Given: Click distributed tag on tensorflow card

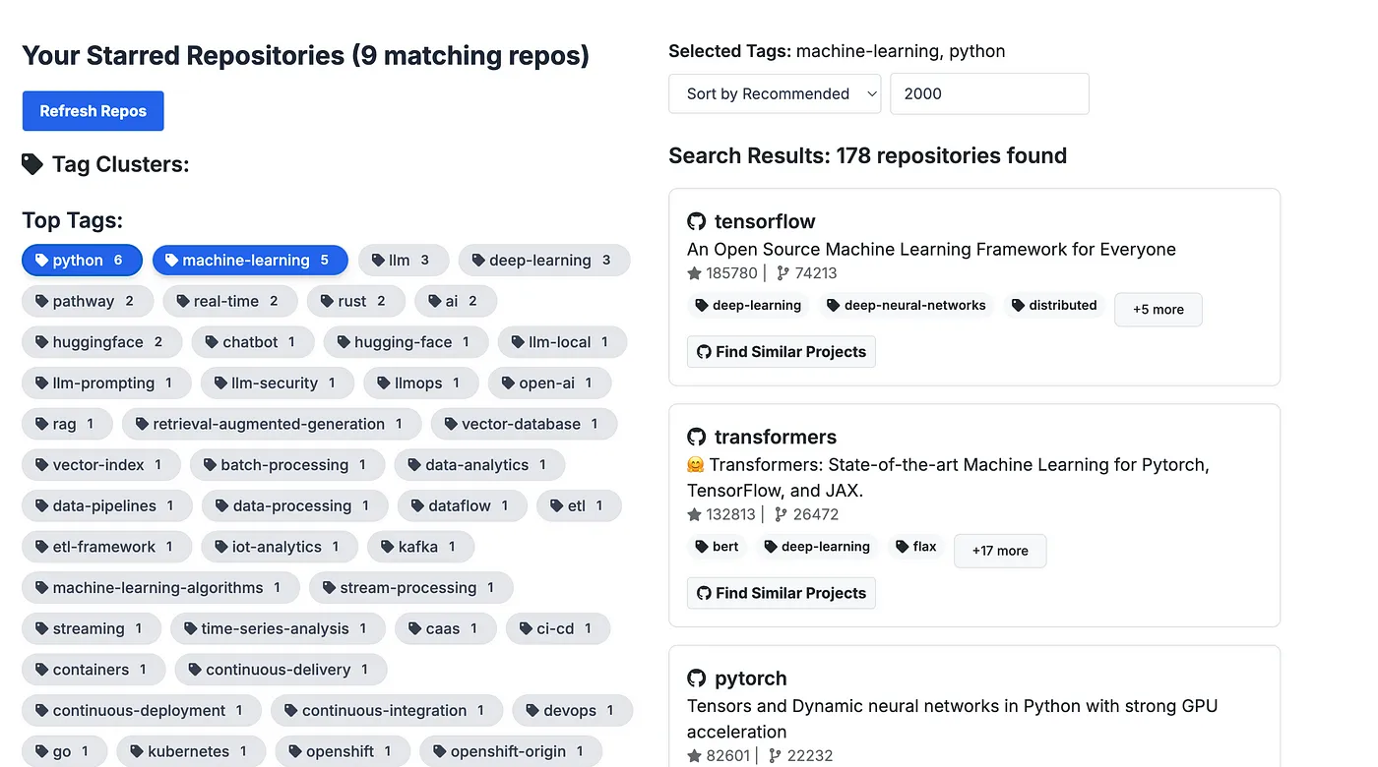Looking at the screenshot, I should (1054, 306).
